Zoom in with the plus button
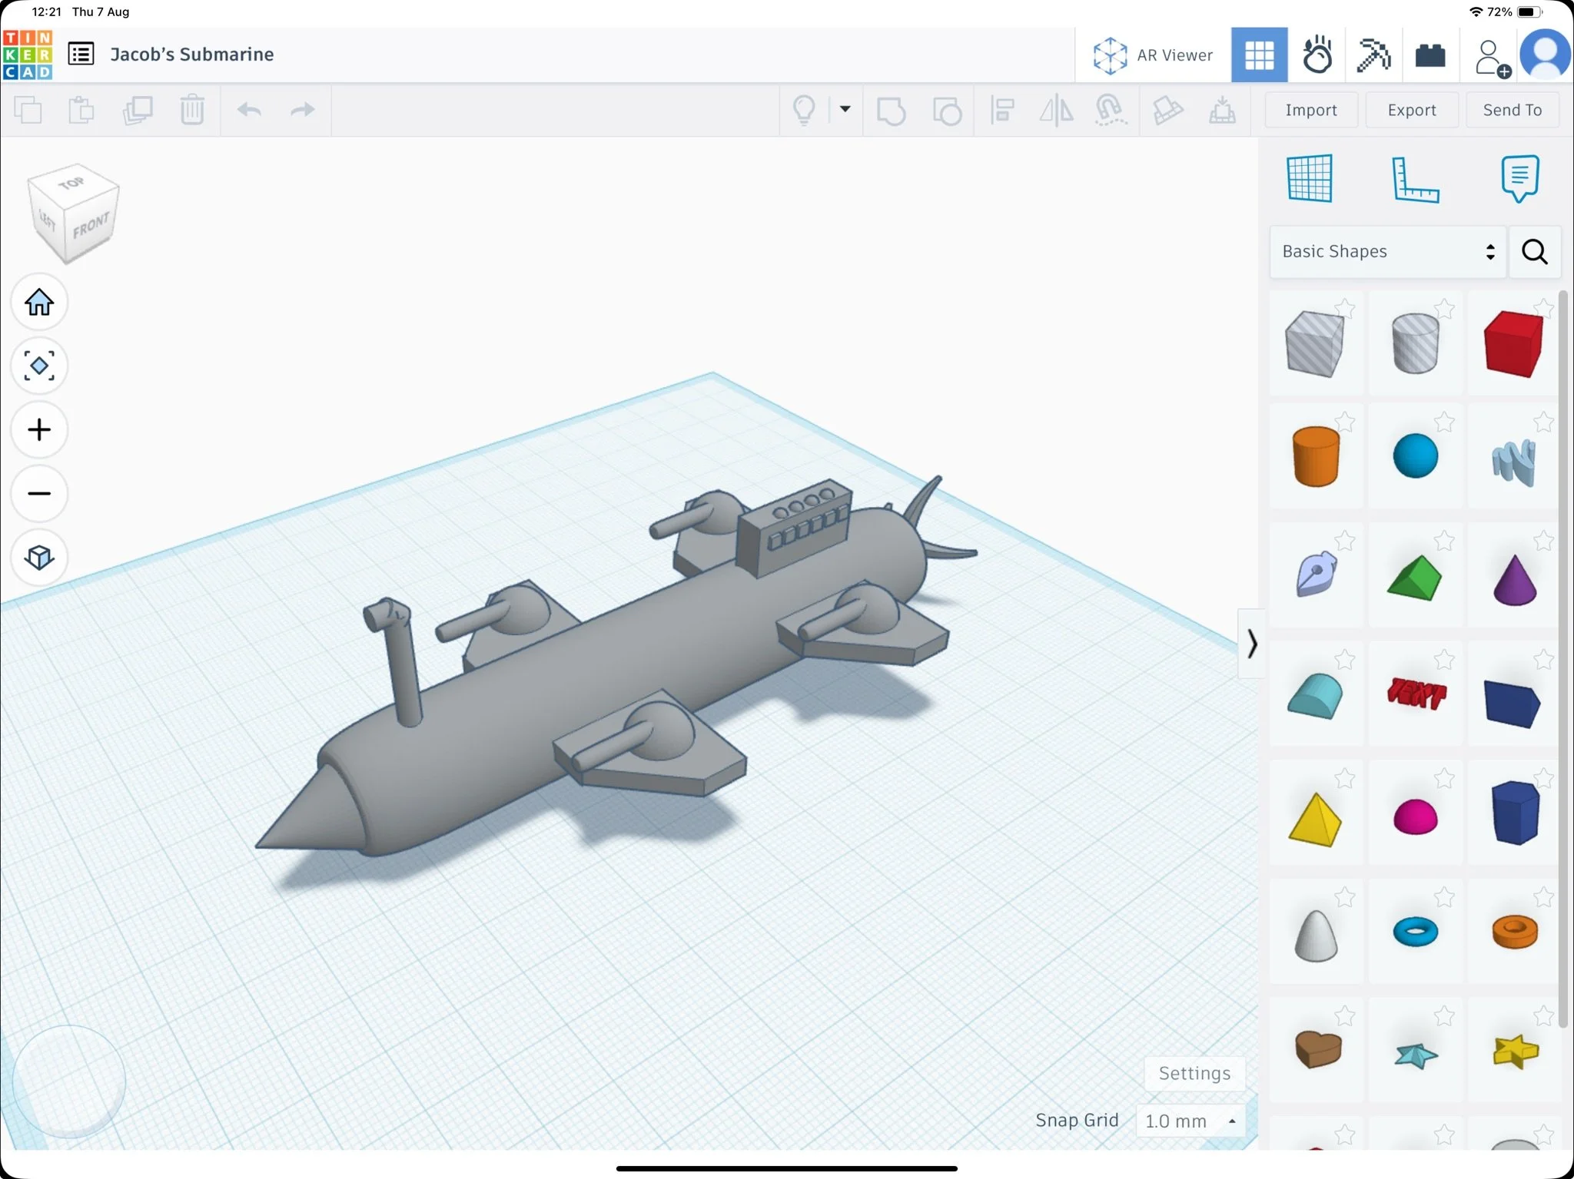 tap(39, 429)
